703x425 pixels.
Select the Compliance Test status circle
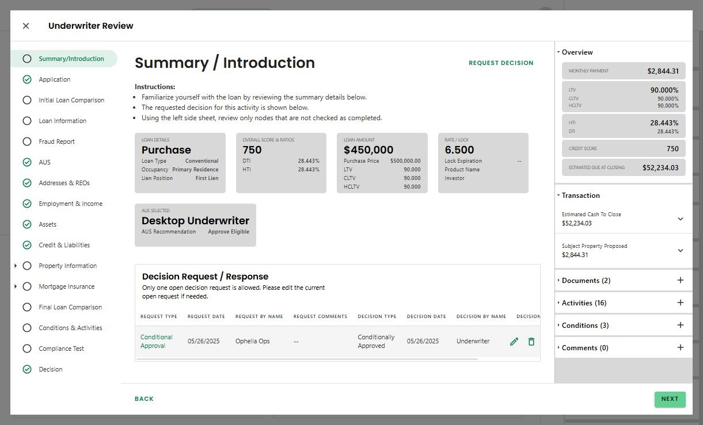coord(27,349)
